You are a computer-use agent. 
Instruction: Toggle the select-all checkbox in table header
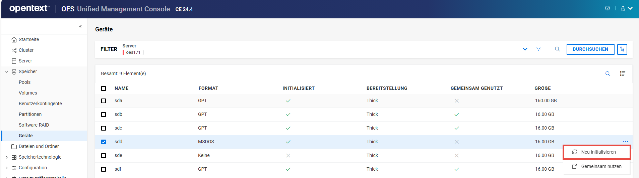104,88
